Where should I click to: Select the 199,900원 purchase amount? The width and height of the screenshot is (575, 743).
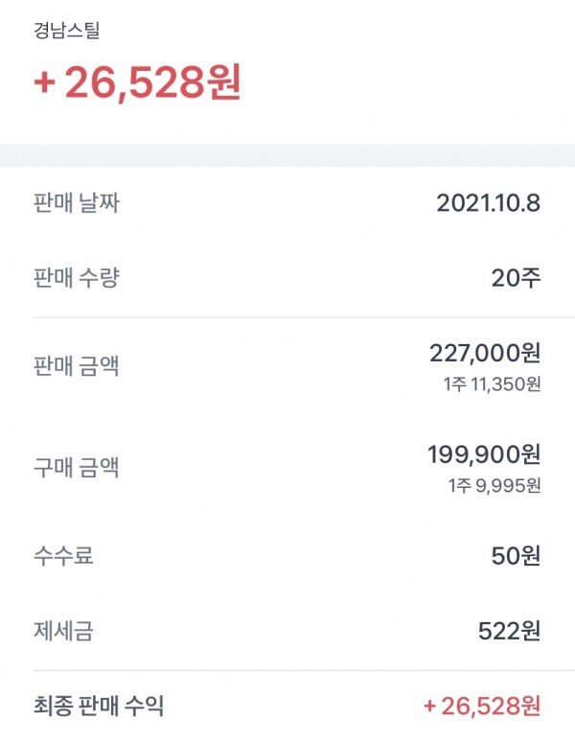pos(485,453)
